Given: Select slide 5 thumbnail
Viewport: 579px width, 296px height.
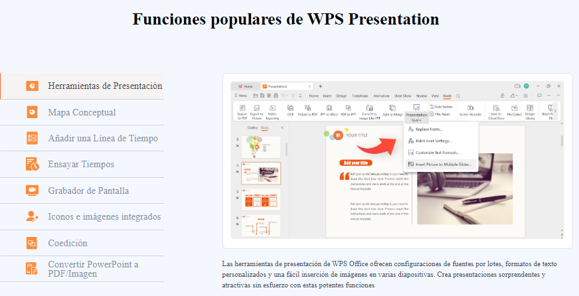Looking at the screenshot, I should coord(261,200).
